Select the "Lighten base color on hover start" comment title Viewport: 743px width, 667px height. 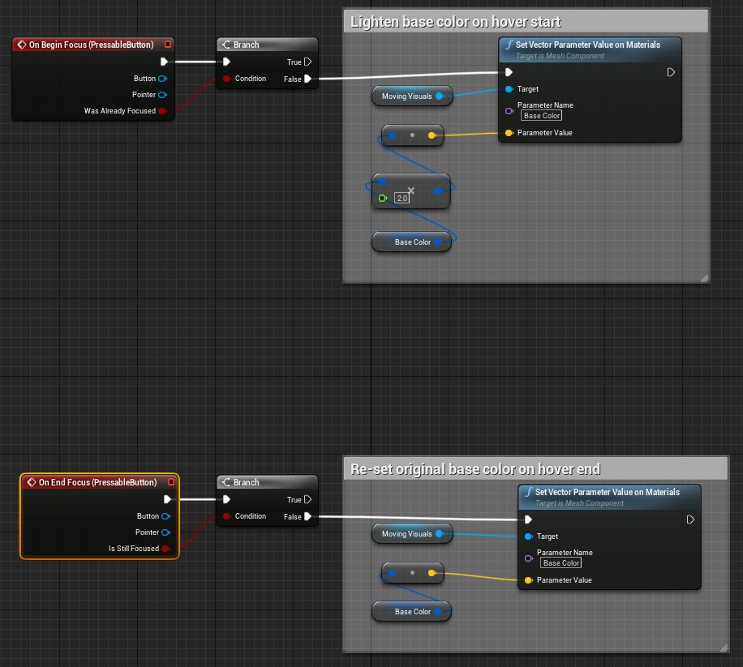[454, 22]
